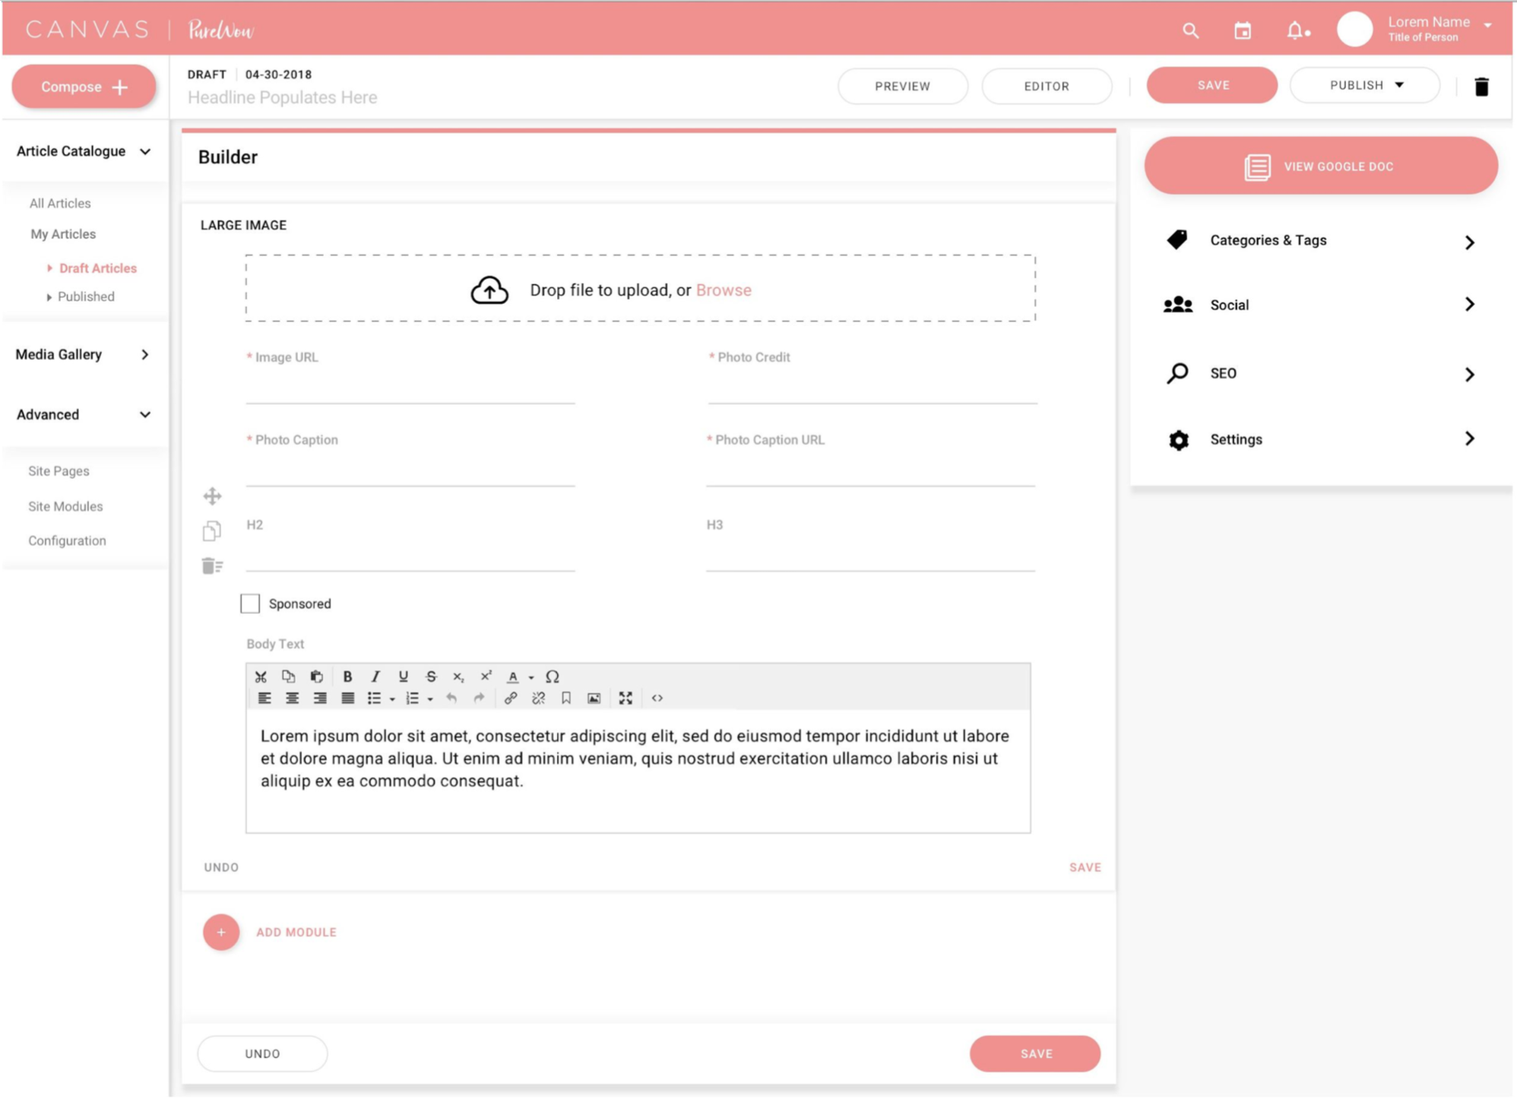The height and width of the screenshot is (1099, 1517).
Task: Open Site Modules from Advanced menu
Action: coord(65,506)
